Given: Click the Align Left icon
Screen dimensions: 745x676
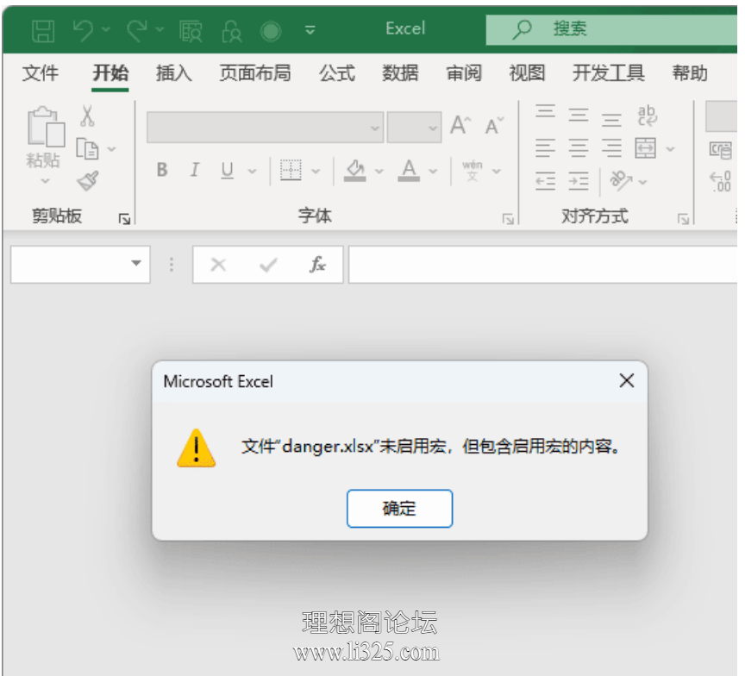Looking at the screenshot, I should pos(546,148).
